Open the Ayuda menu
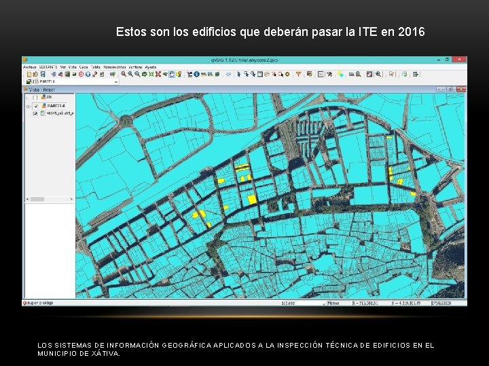The height and width of the screenshot is (366, 489). point(151,67)
